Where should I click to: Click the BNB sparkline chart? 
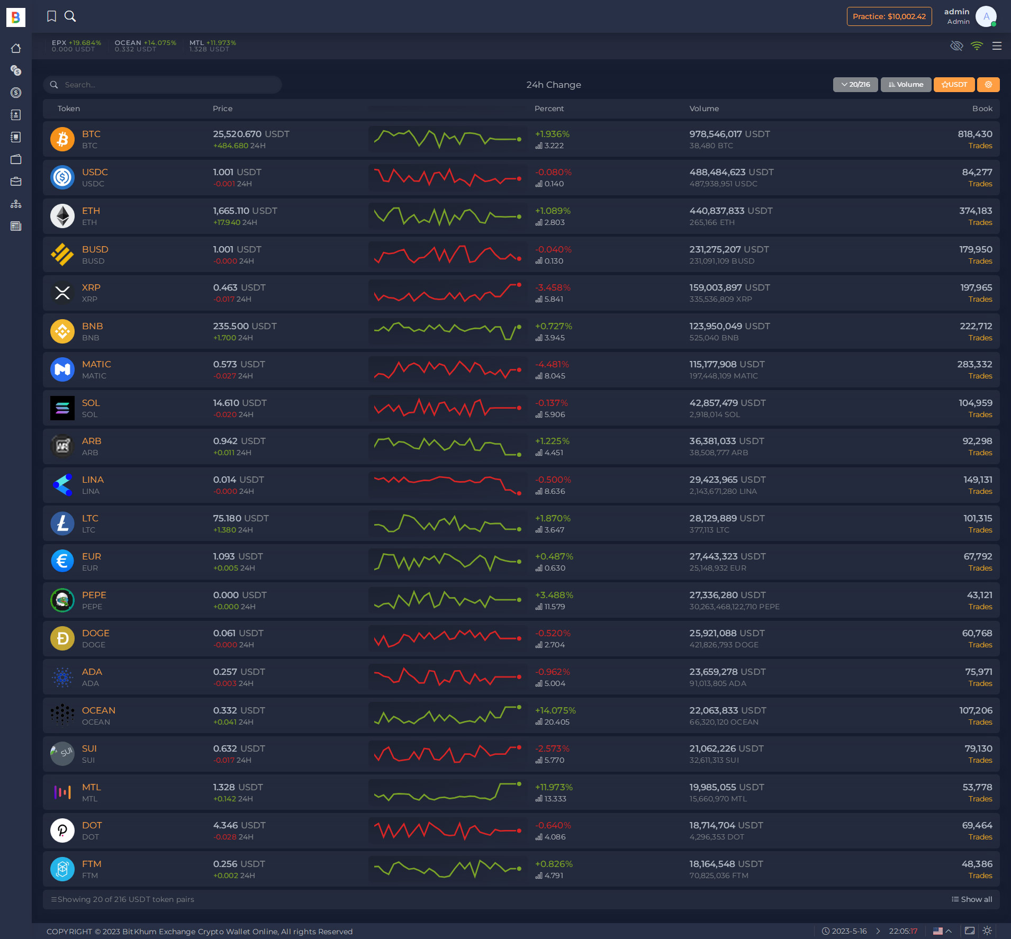[x=447, y=331]
